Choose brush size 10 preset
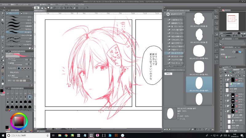Viewport: 246px width, 138px height. pyautogui.click(x=30, y=98)
